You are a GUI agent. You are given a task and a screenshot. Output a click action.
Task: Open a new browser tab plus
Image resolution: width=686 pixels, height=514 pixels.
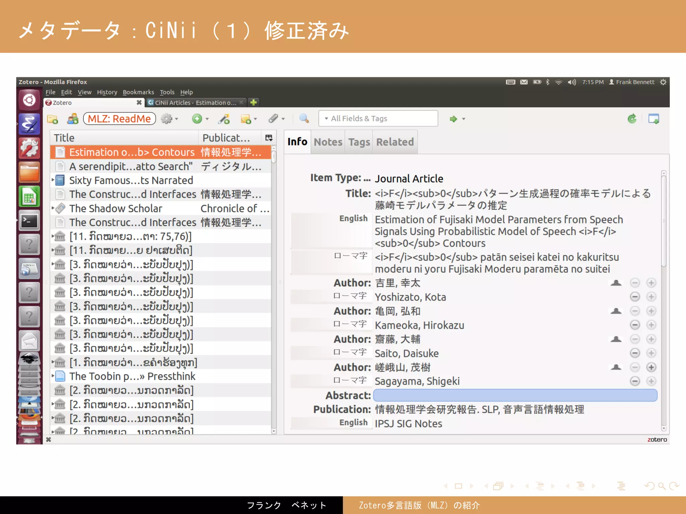click(254, 102)
